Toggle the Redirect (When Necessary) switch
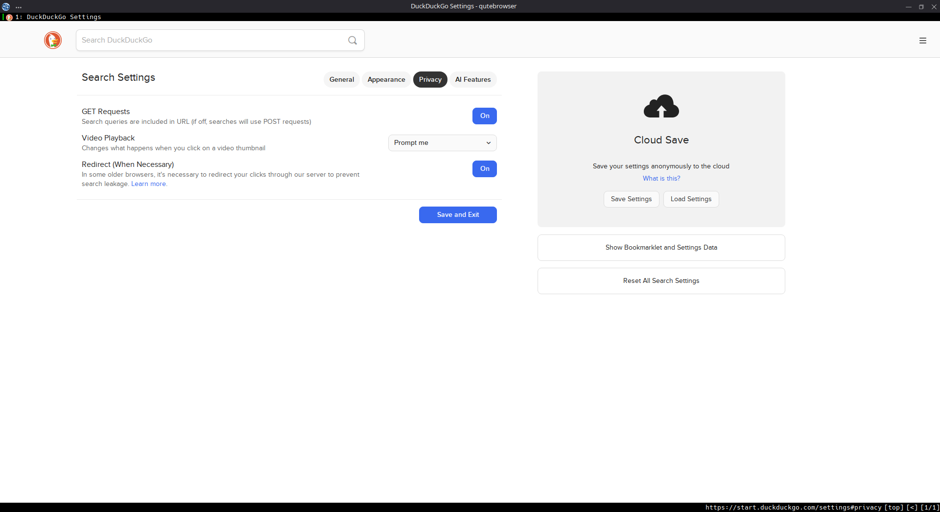This screenshot has height=512, width=940. click(485, 169)
